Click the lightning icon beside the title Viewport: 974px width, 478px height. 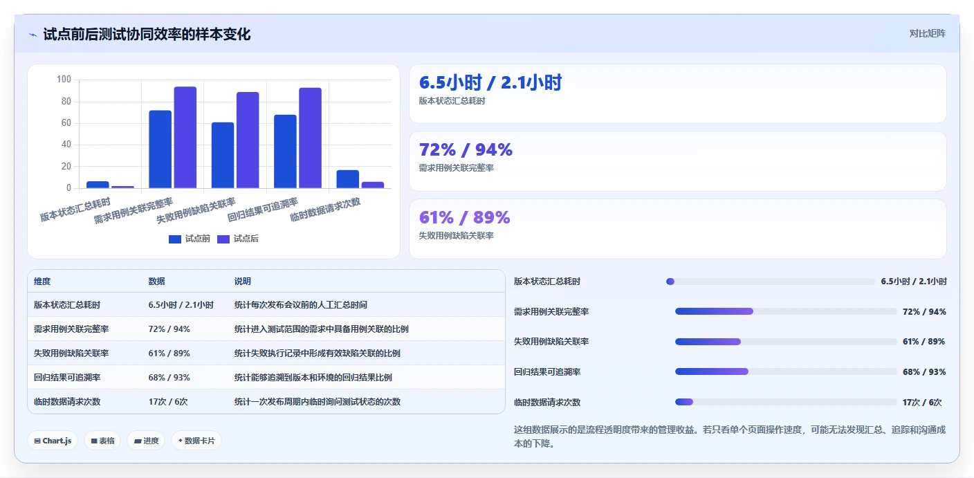tap(33, 35)
